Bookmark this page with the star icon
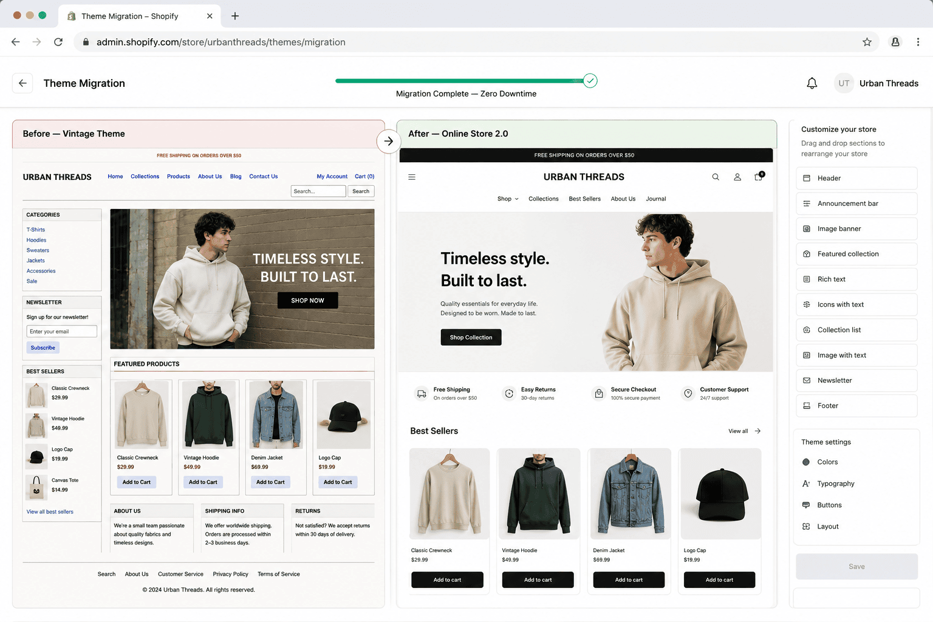933x622 pixels. (867, 42)
